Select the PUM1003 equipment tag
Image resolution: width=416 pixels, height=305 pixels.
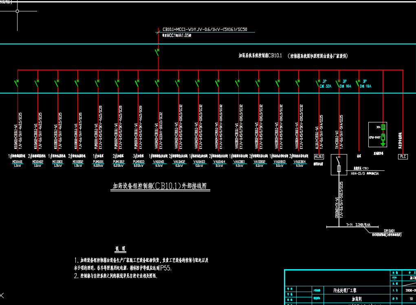[139, 162]
